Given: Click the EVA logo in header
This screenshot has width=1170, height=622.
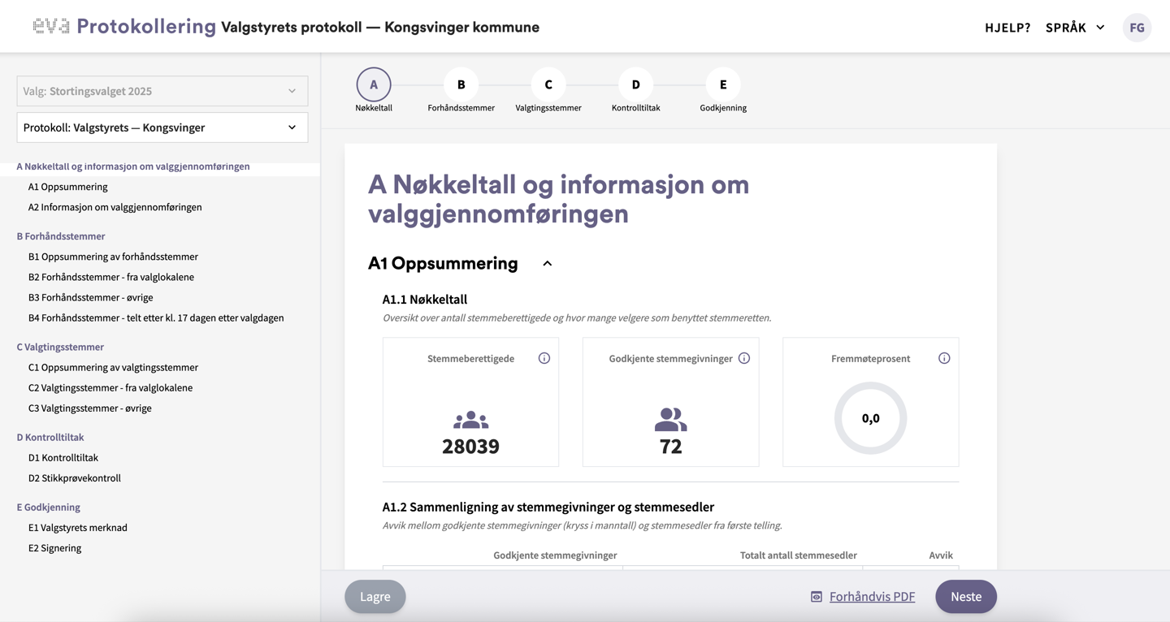Looking at the screenshot, I should tap(50, 27).
